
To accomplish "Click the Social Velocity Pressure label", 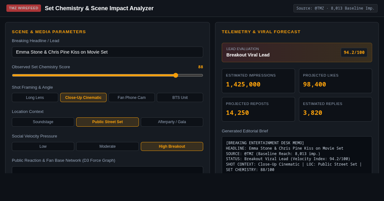I will point(35,136).
